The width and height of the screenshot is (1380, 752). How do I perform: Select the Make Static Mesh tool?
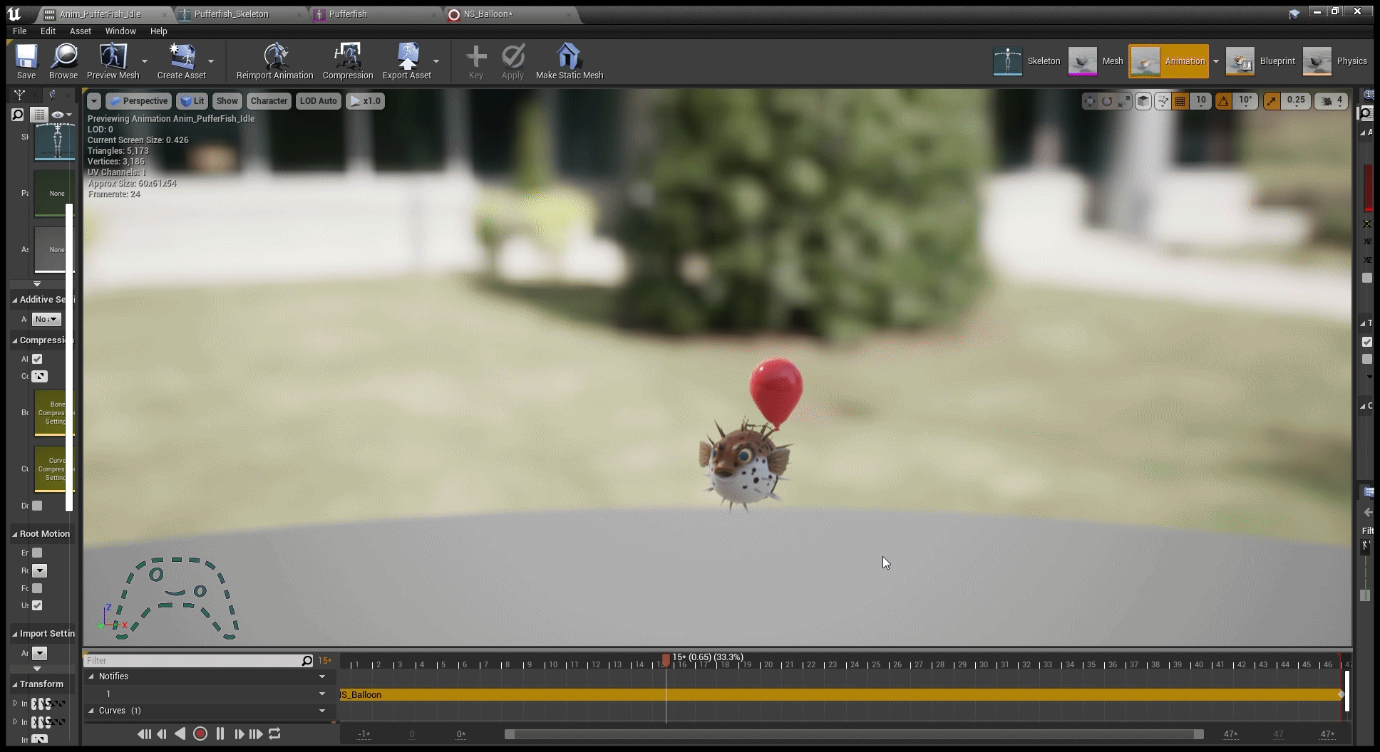pyautogui.click(x=569, y=61)
